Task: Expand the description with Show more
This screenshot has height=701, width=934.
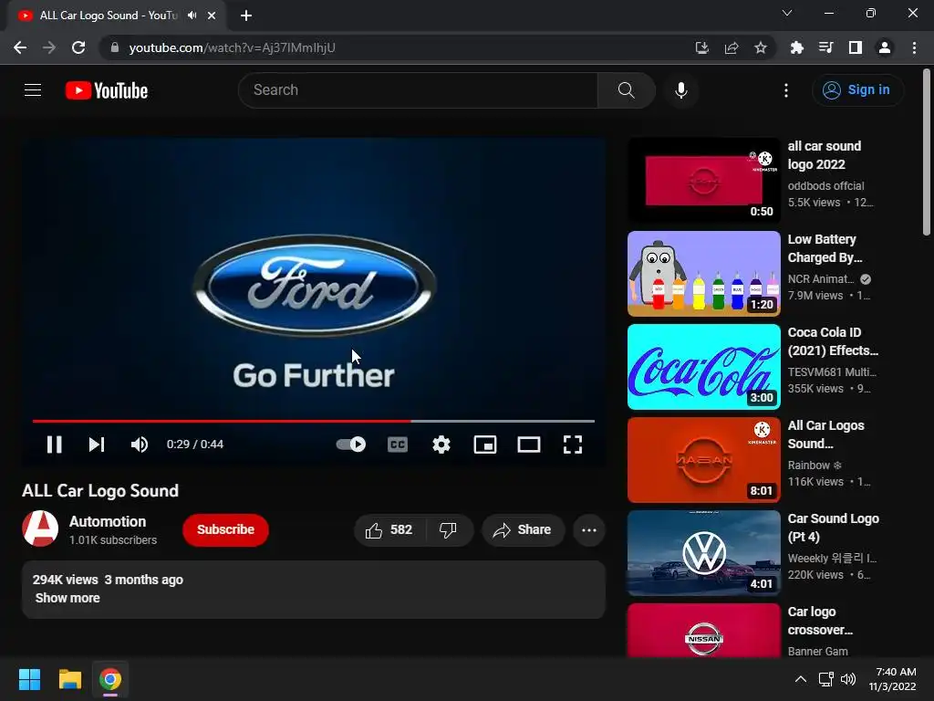Action: (67, 598)
